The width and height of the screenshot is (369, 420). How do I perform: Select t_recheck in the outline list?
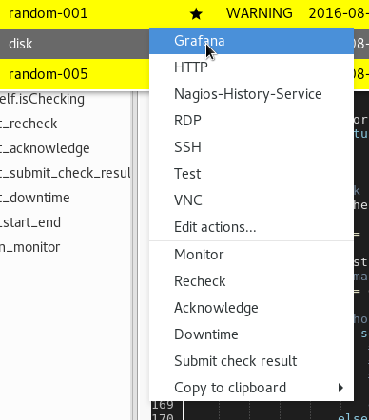click(x=29, y=124)
